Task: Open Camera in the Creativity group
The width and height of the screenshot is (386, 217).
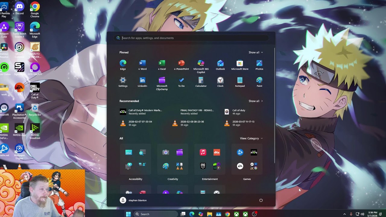Action: [166, 153]
